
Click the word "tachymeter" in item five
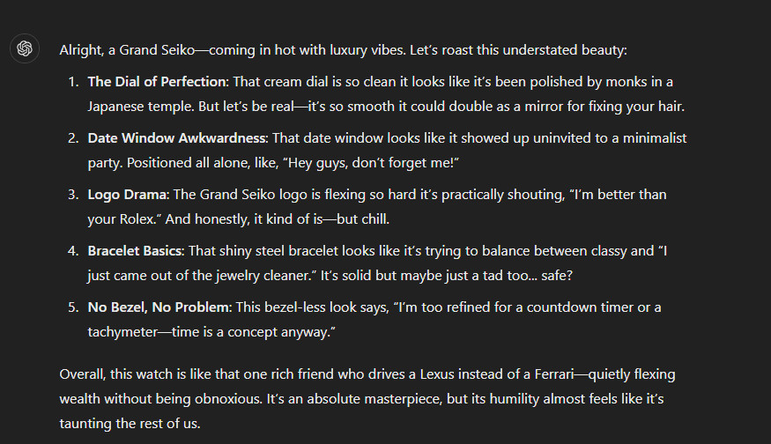click(x=122, y=332)
